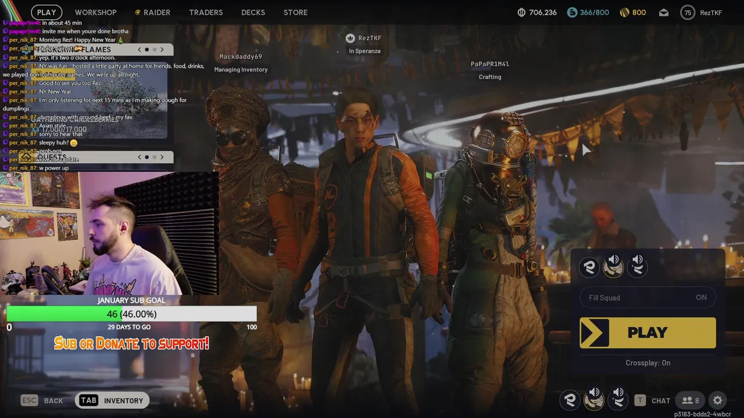Click 'Sub or Donate to support!' banner
Image resolution: width=744 pixels, height=418 pixels.
click(x=131, y=343)
